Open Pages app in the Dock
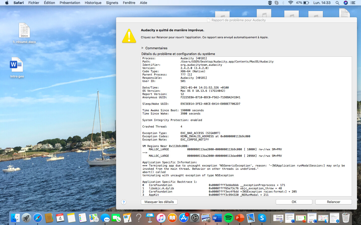Viewport: 361px width, 225px height. point(127,218)
